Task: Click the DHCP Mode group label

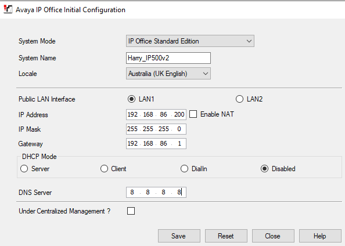Action: click(x=39, y=157)
